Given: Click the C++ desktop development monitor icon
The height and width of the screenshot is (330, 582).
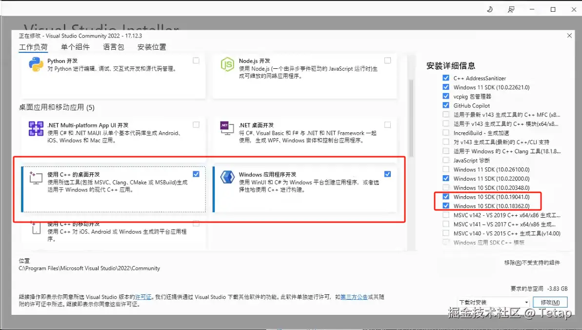Looking at the screenshot, I should (36, 178).
